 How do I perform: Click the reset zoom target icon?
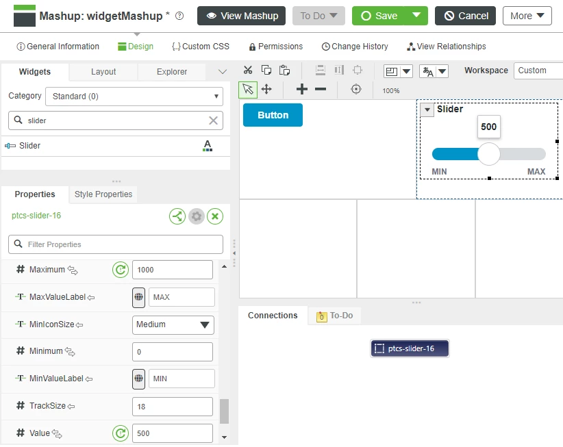pyautogui.click(x=356, y=89)
